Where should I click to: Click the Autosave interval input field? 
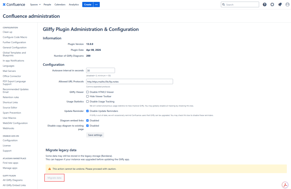tap(100, 71)
